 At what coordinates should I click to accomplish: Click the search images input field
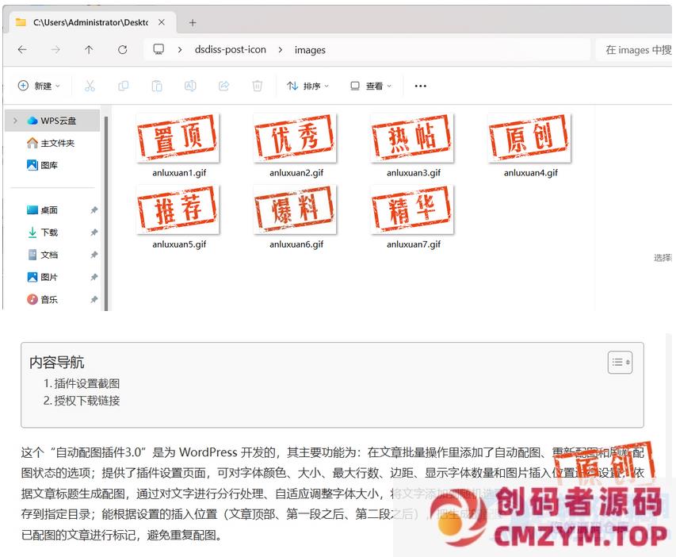point(634,49)
